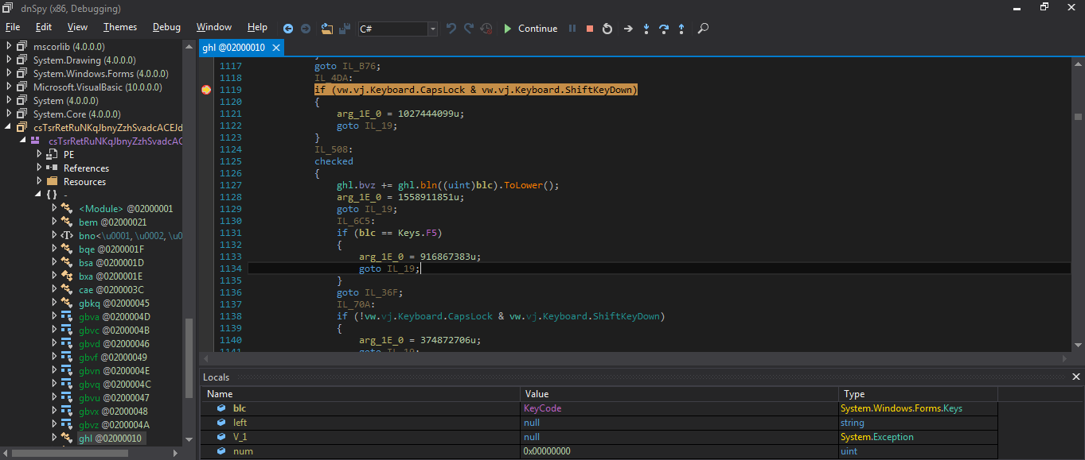
Task: Close the Locals panel
Action: tap(1076, 377)
